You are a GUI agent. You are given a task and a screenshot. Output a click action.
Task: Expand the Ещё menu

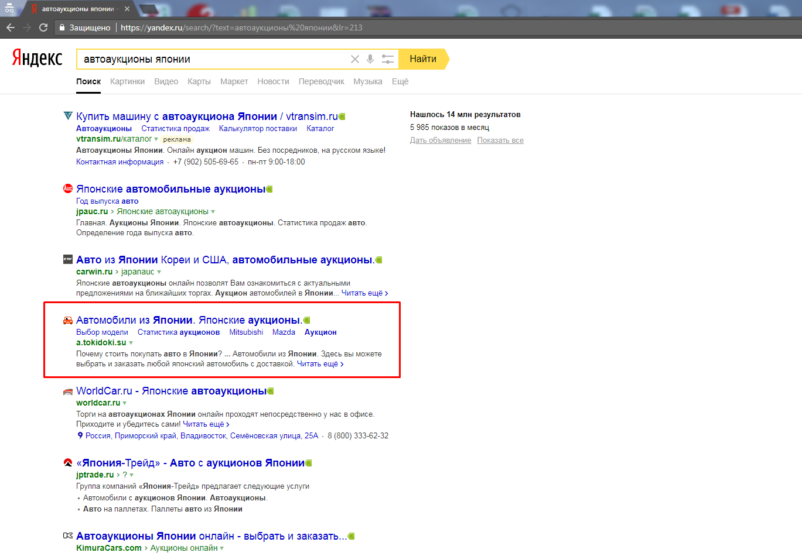click(400, 81)
